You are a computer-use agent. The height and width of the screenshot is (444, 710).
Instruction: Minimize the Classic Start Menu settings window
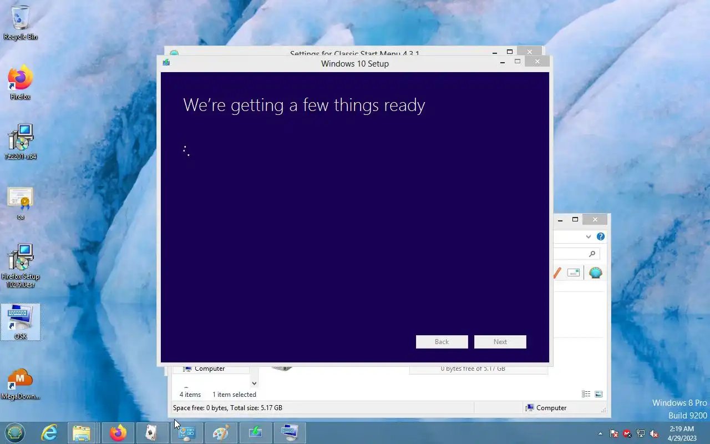coord(495,52)
